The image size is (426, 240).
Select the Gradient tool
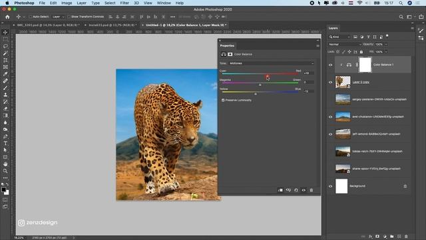(x=5, y=115)
